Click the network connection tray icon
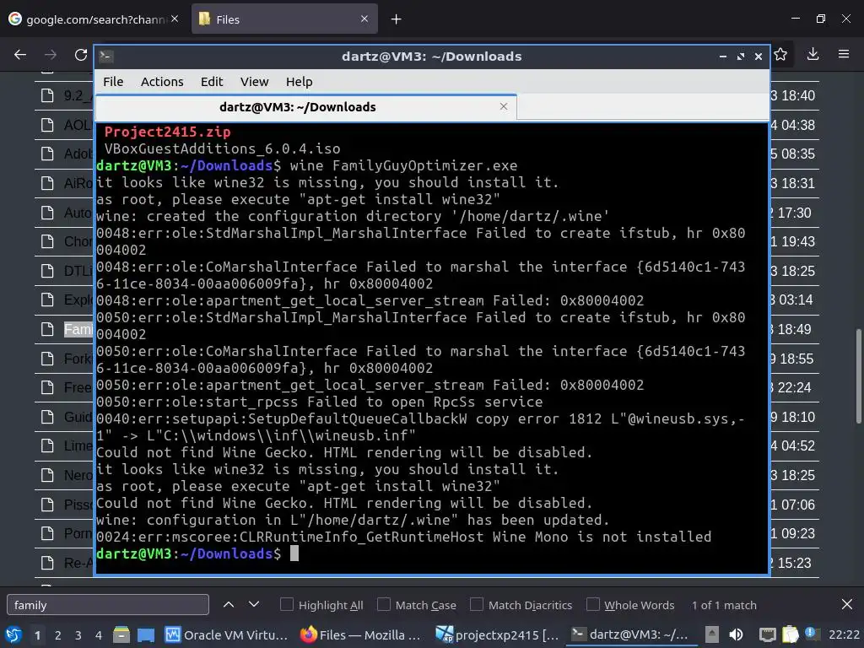The width and height of the screenshot is (864, 648). [767, 634]
